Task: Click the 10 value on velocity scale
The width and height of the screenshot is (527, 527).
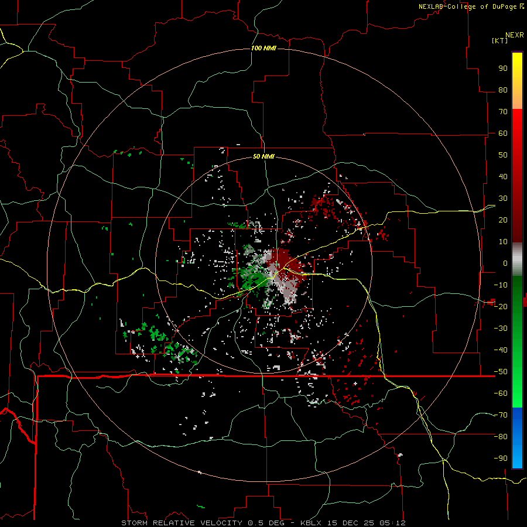Action: (x=503, y=242)
